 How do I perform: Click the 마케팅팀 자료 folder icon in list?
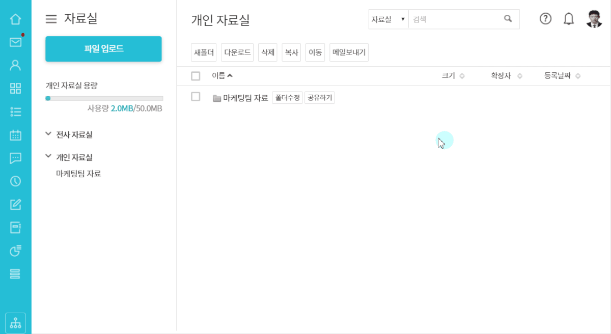(217, 98)
